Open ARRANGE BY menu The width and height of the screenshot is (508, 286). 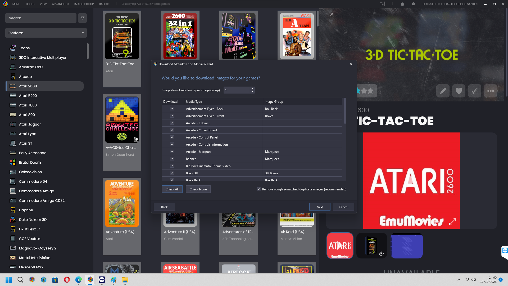pyautogui.click(x=60, y=4)
